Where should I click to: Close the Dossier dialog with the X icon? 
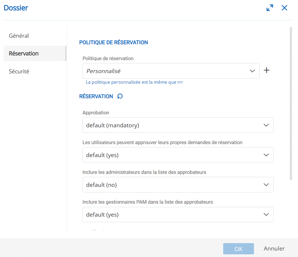pyautogui.click(x=284, y=8)
